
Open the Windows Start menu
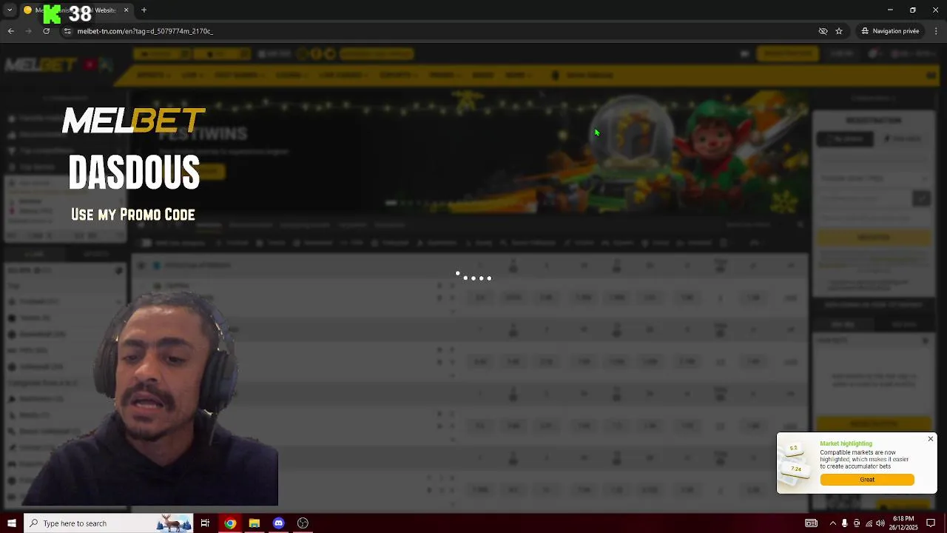[x=11, y=523]
